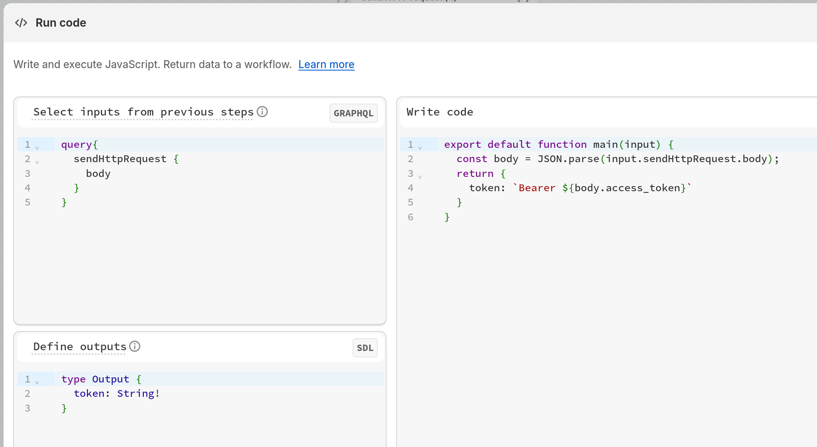The width and height of the screenshot is (817, 447).
Task: Click the Select inputs from previous steps label
Action: [143, 112]
